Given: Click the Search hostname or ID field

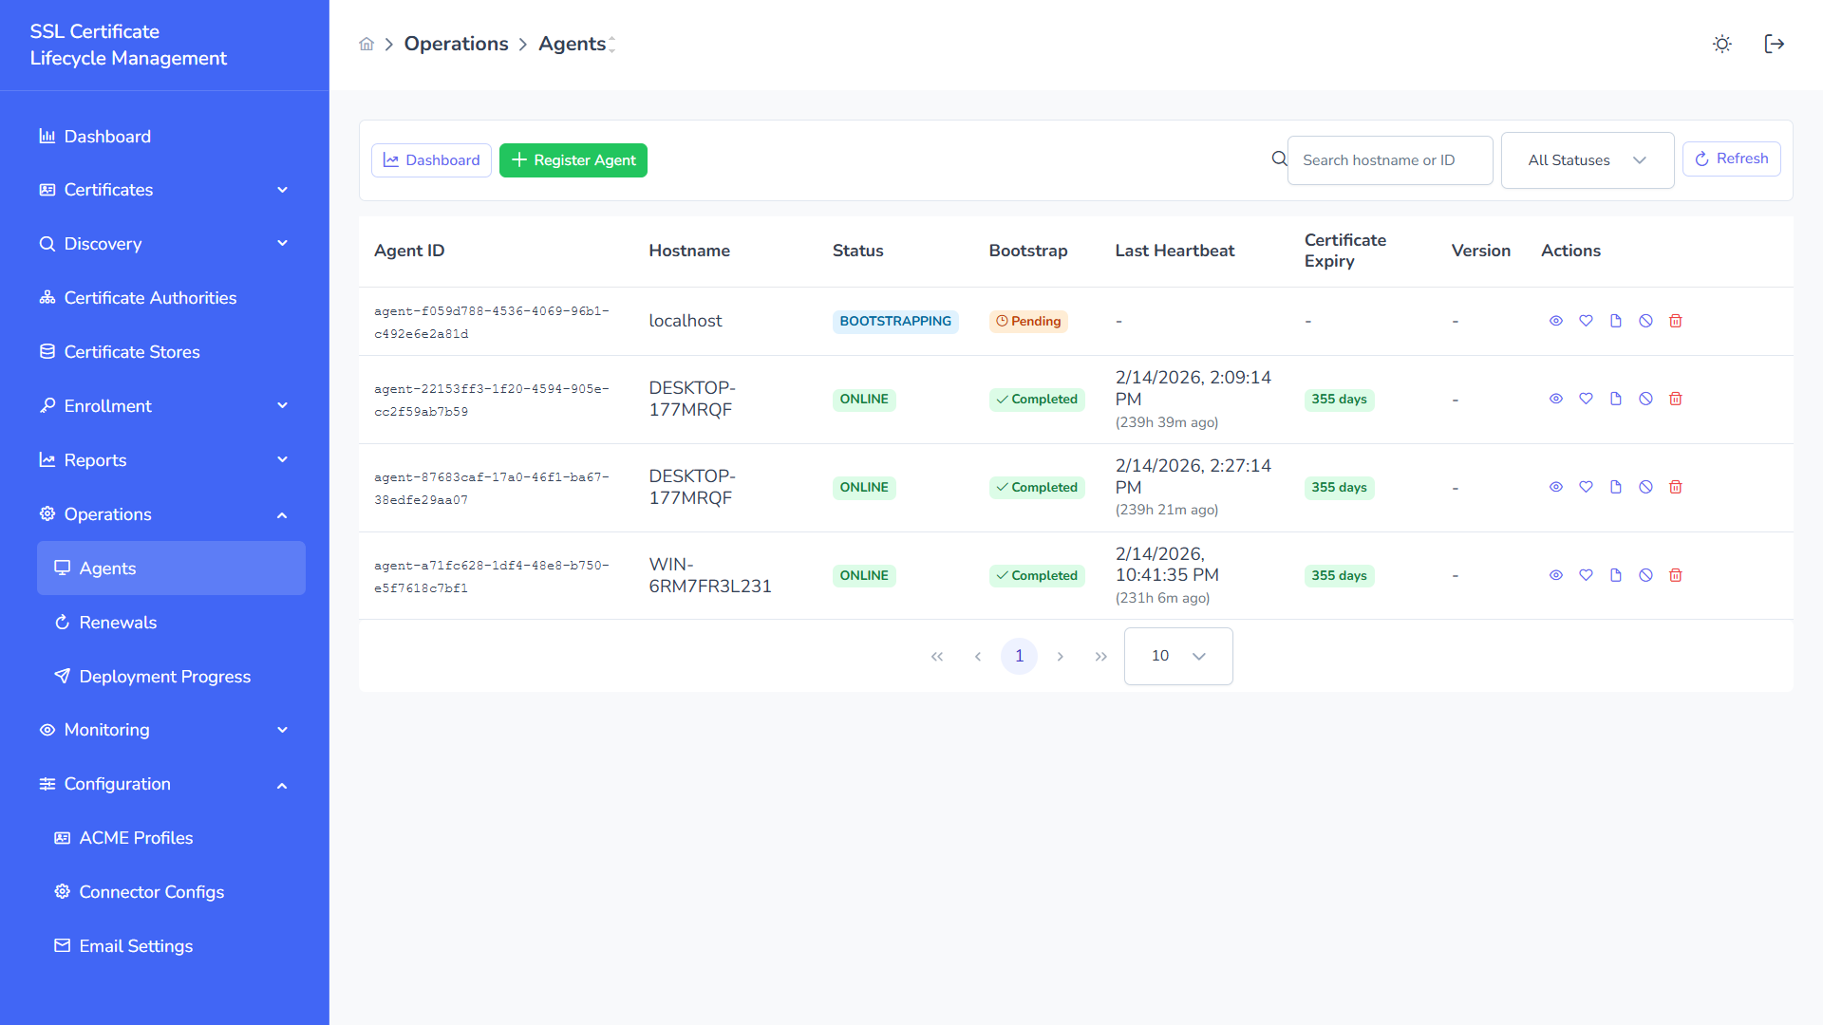Looking at the screenshot, I should pos(1389,160).
